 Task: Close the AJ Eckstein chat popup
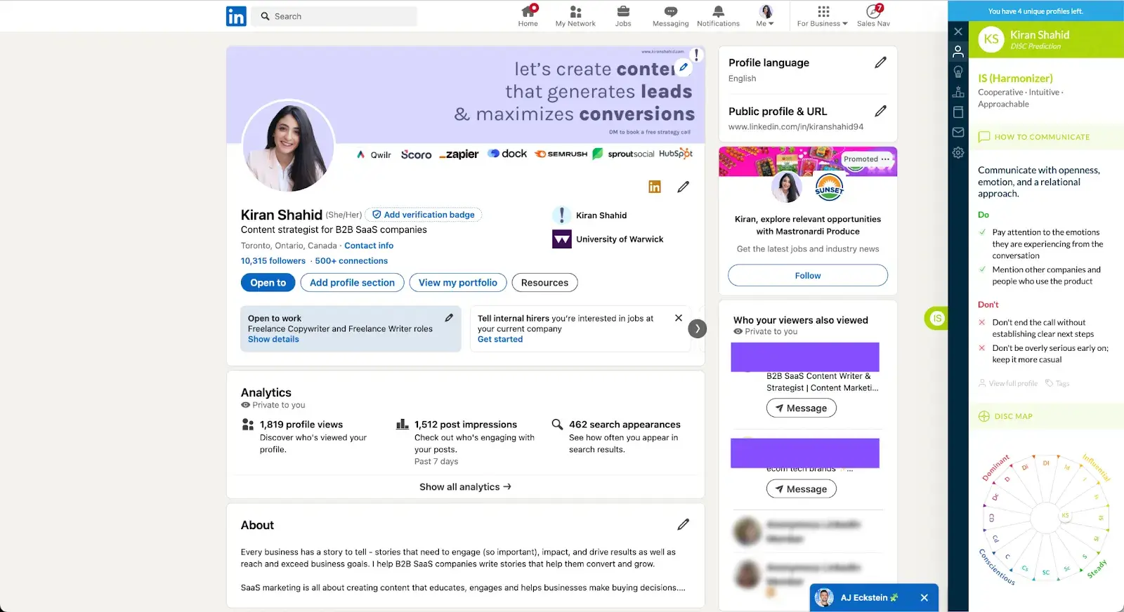(924, 598)
